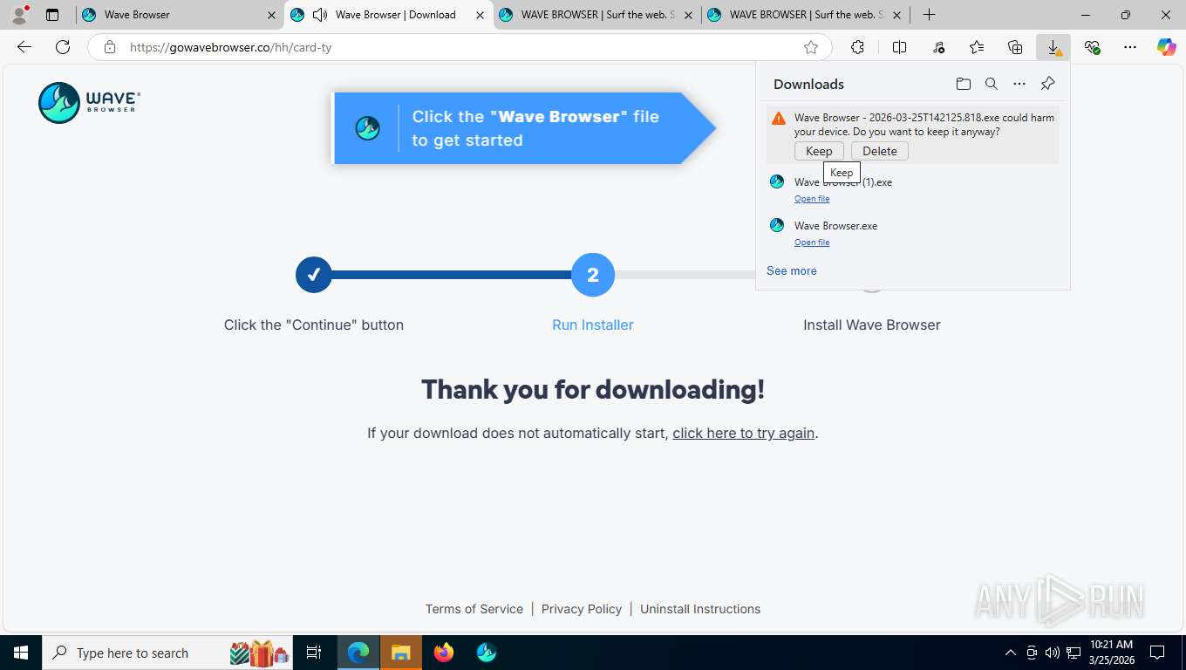The image size is (1186, 670).
Task: Switch to fourth tab, WAVE BROWSER Surf the web
Action: [806, 15]
